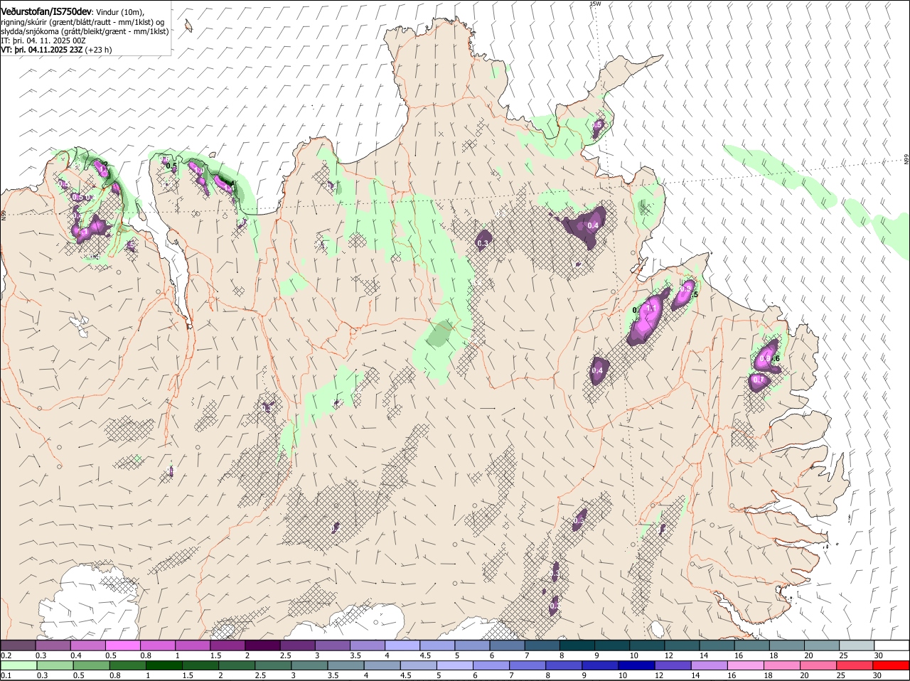The width and height of the screenshot is (910, 681).
Task: Click the 15W longitude label at the map top
Action: coord(596,4)
